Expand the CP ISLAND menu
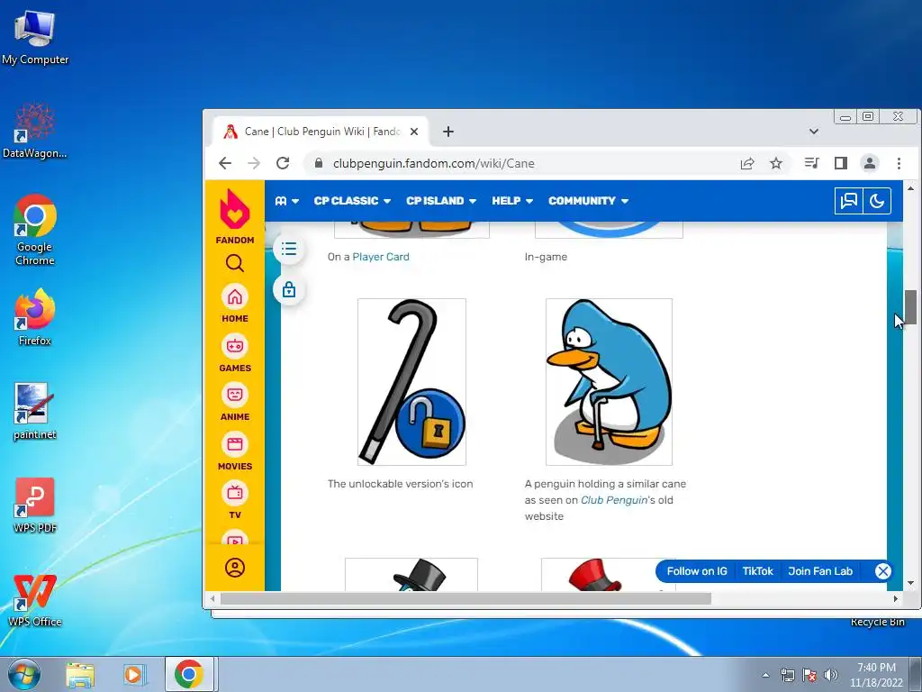This screenshot has height=692, width=922. (441, 201)
